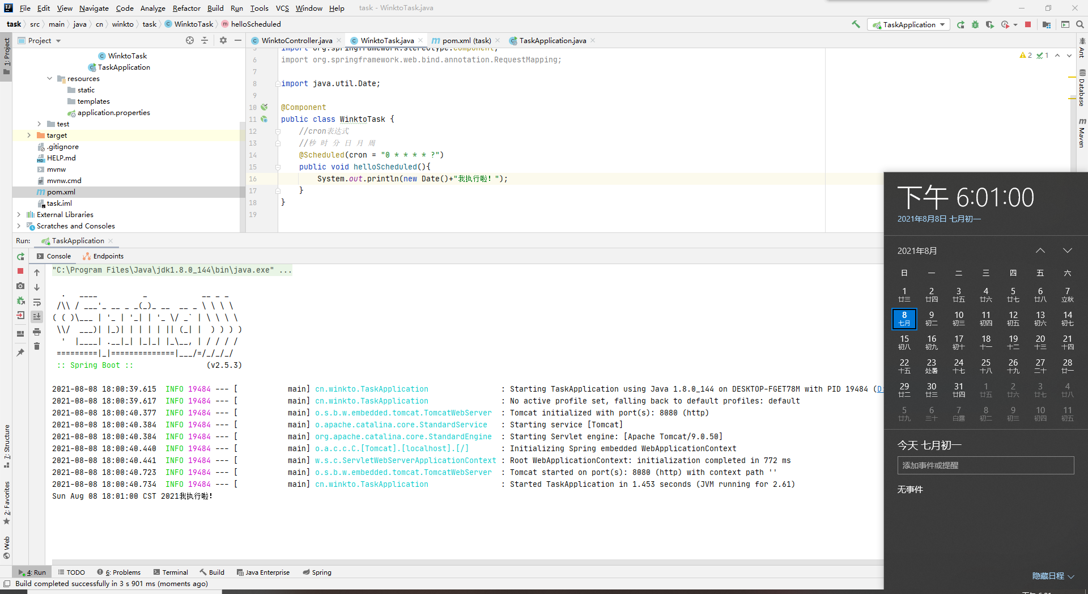This screenshot has height=594, width=1088.
Task: Click the Build Project hammer icon
Action: pyautogui.click(x=856, y=24)
